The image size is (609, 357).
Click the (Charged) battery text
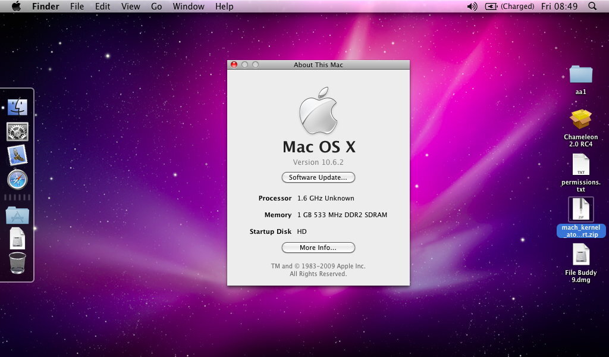[517, 6]
